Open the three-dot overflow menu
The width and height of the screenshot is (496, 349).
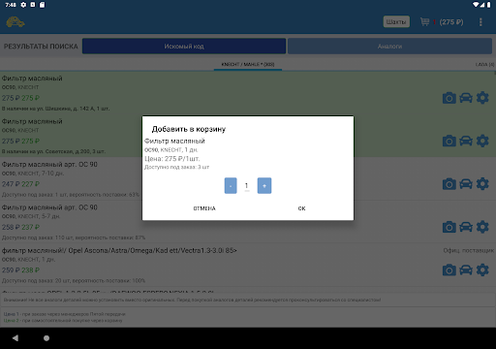(480, 22)
